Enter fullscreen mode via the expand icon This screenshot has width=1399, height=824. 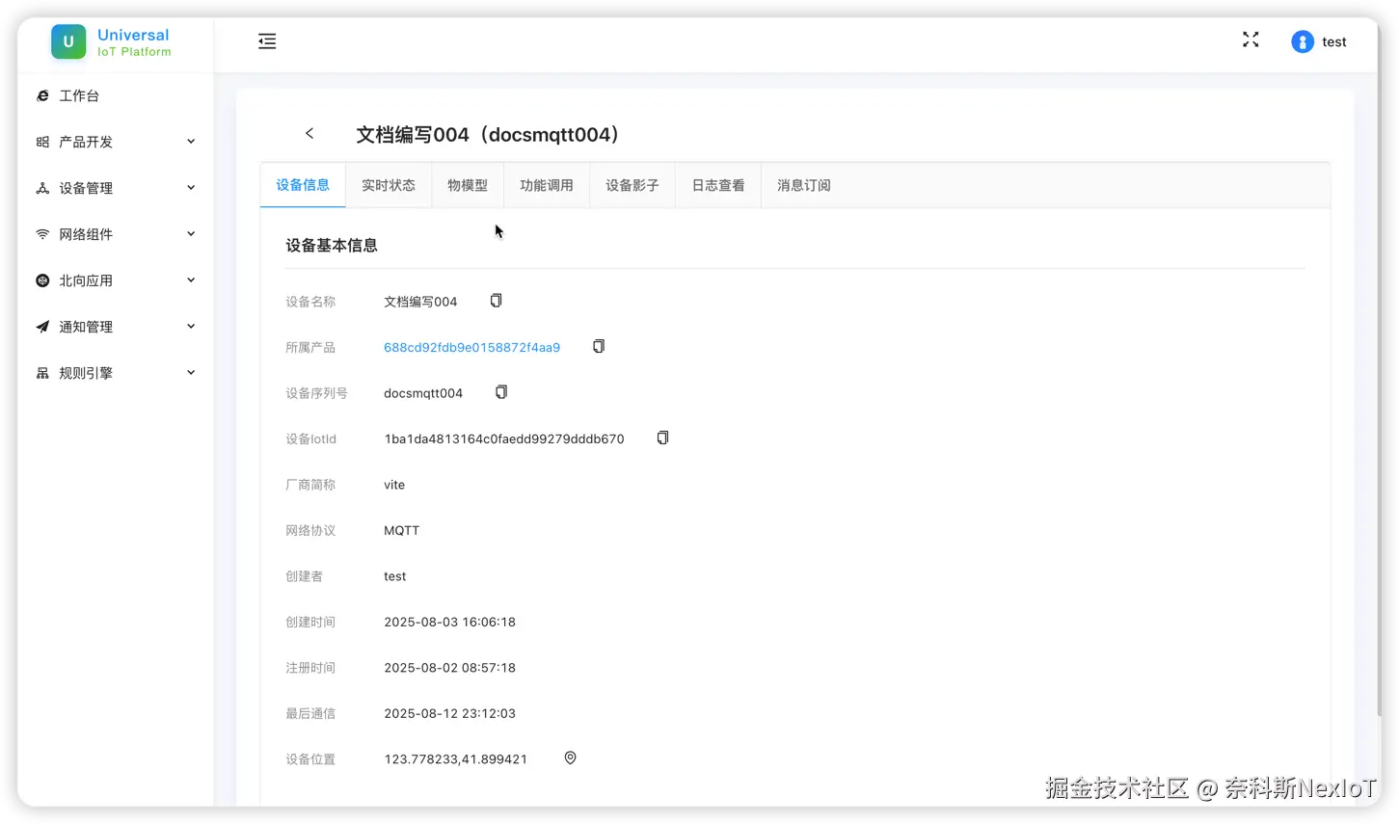click(x=1251, y=40)
